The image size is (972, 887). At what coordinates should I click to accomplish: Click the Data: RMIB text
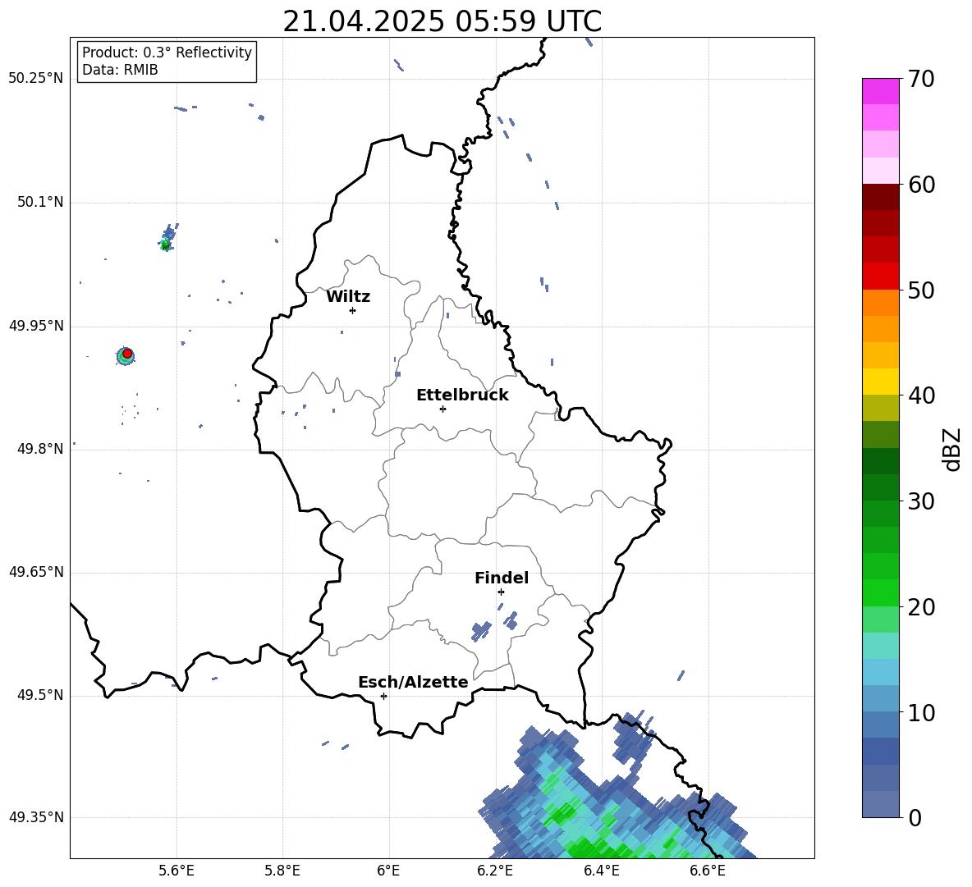coord(120,70)
